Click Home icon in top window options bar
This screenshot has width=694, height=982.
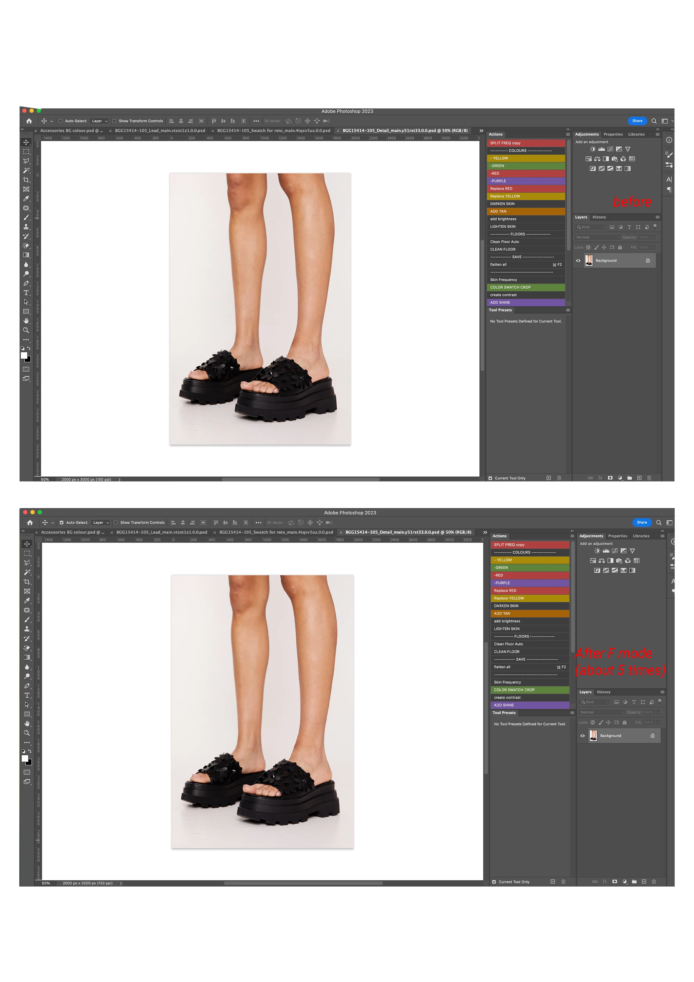point(29,121)
